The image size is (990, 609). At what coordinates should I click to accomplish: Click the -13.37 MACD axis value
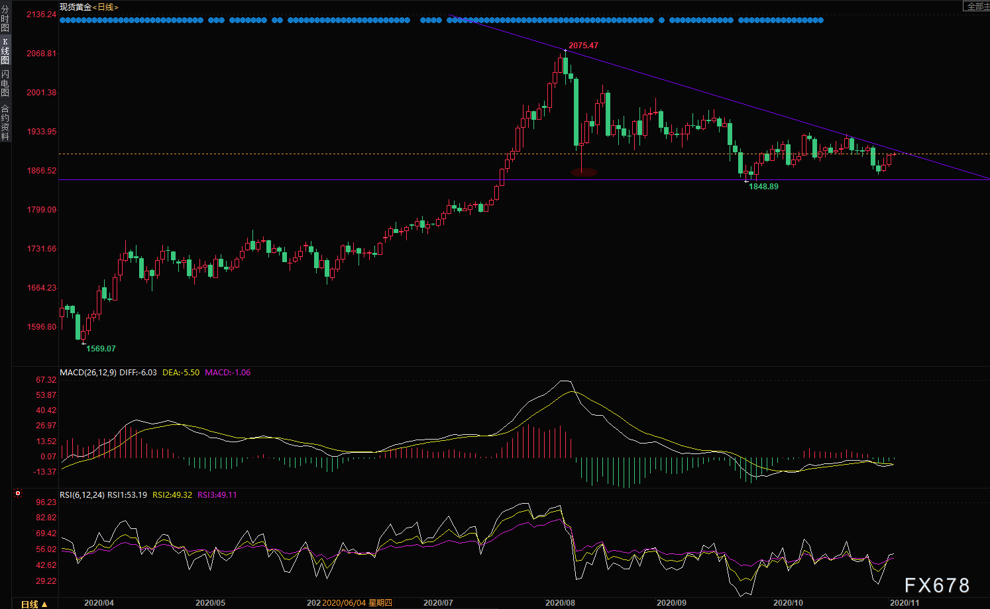click(44, 472)
